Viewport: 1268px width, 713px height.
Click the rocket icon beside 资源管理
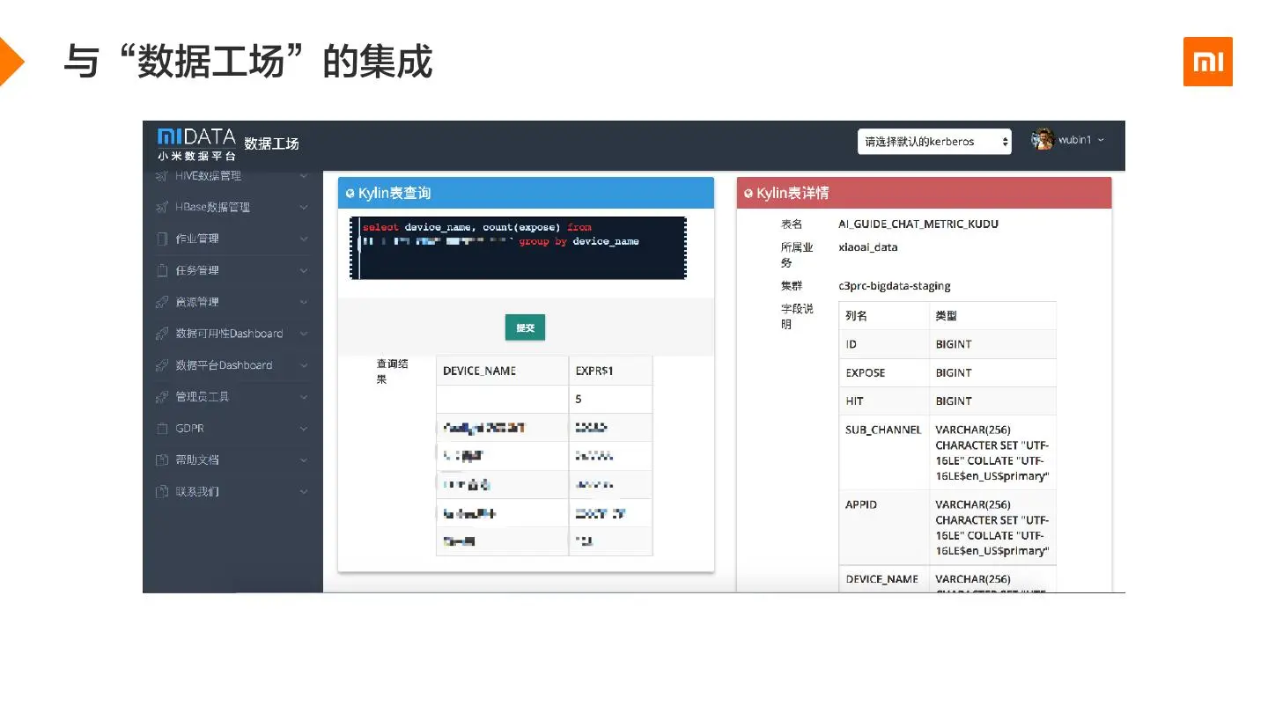pyautogui.click(x=162, y=302)
